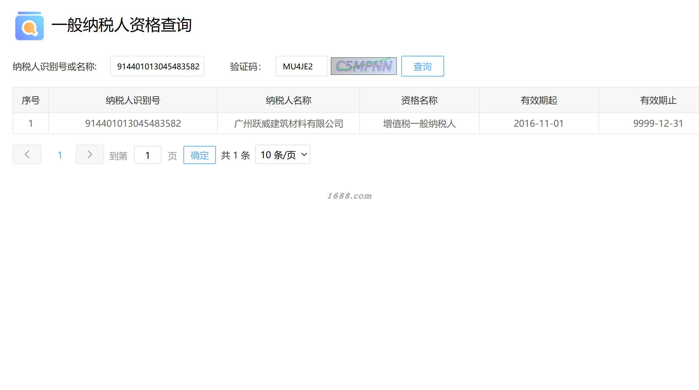This screenshot has width=699, height=390.
Task: Click the 纳税人名称 column header
Action: click(x=288, y=100)
